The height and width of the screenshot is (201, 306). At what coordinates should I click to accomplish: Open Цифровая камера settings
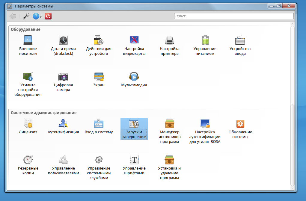tap(63, 81)
